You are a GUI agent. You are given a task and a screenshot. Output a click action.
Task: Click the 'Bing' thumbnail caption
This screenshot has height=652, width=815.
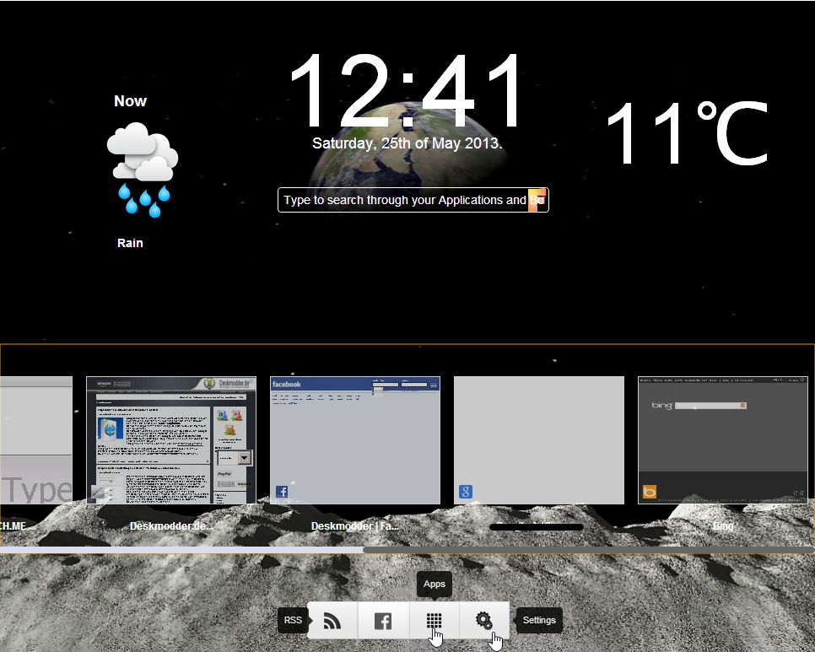tap(723, 526)
